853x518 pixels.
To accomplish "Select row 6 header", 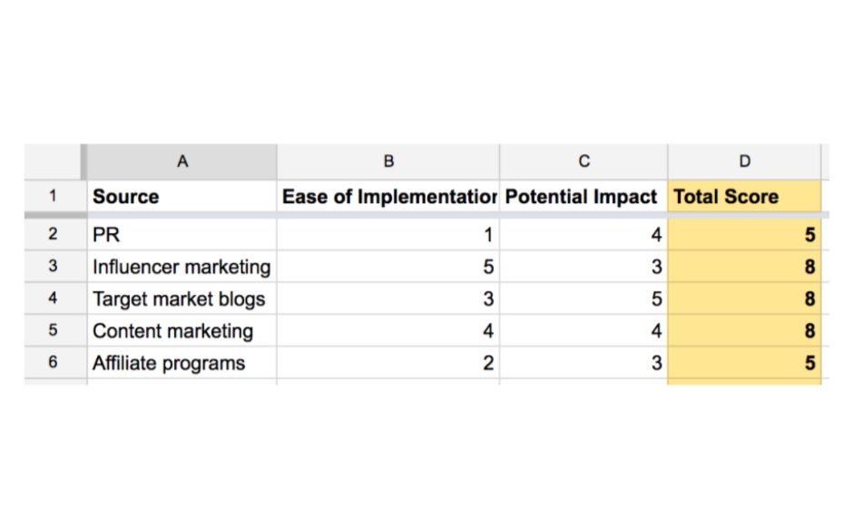I will 54,362.
